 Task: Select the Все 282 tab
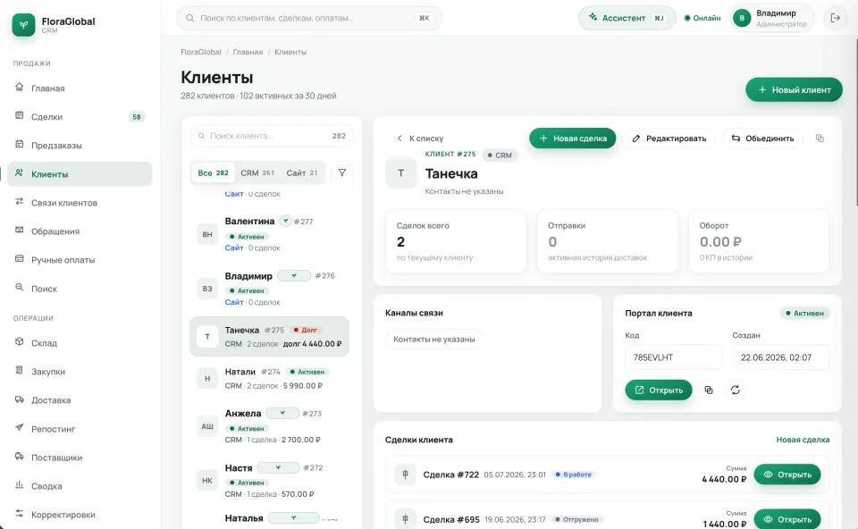click(x=213, y=172)
